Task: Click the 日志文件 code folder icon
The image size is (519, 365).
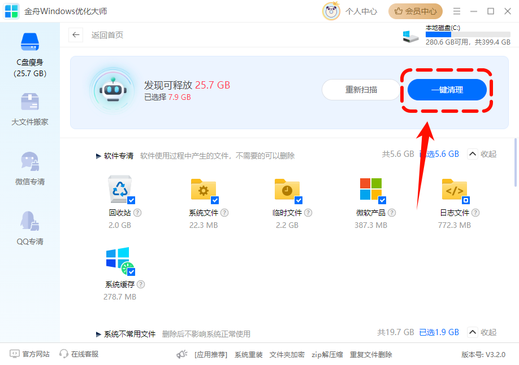Action: tap(455, 190)
